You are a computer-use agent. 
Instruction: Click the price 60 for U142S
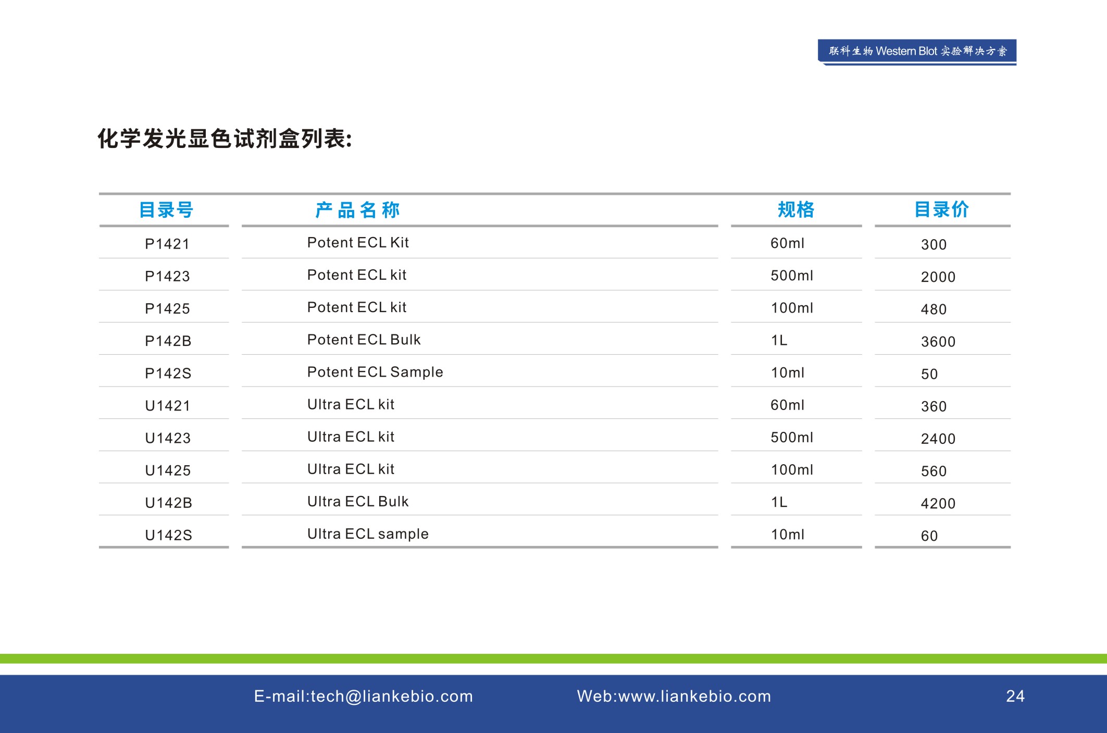929,535
